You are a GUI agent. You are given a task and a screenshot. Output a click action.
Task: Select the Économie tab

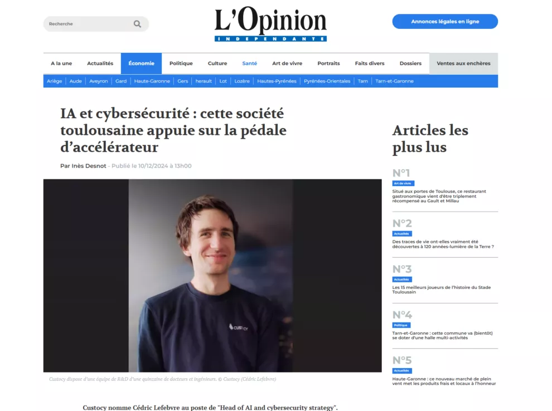[x=141, y=63]
